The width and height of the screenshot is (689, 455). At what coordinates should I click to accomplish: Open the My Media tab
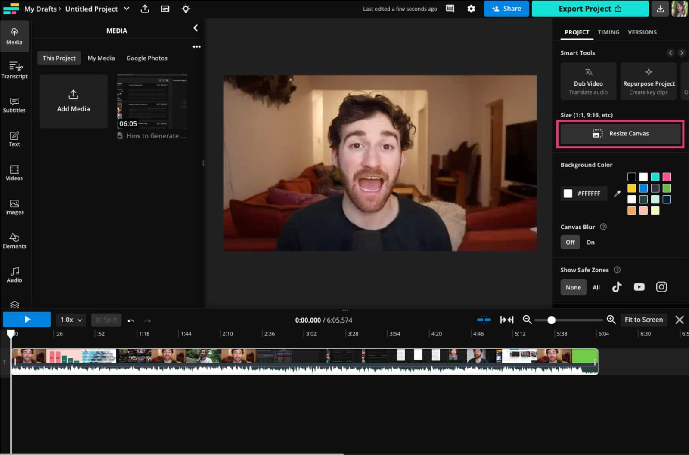[101, 58]
